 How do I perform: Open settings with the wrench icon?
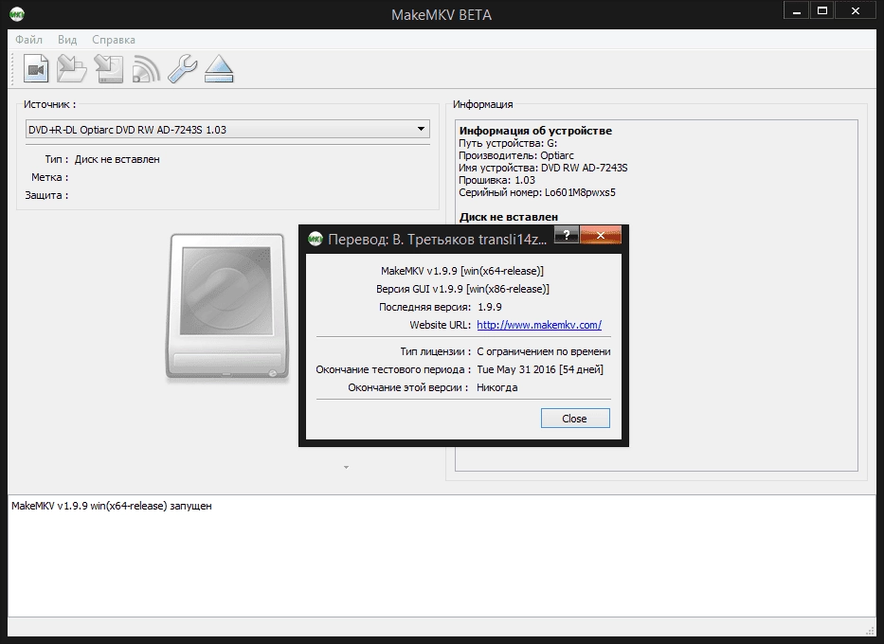point(183,69)
